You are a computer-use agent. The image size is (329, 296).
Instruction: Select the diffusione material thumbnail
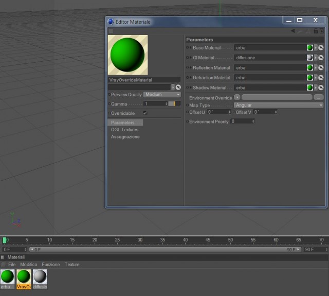pos(40,279)
